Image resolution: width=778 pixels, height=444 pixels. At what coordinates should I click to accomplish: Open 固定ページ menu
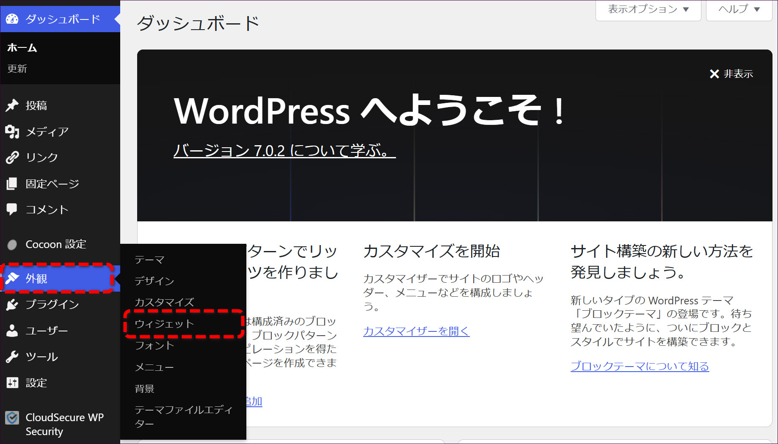coord(60,184)
